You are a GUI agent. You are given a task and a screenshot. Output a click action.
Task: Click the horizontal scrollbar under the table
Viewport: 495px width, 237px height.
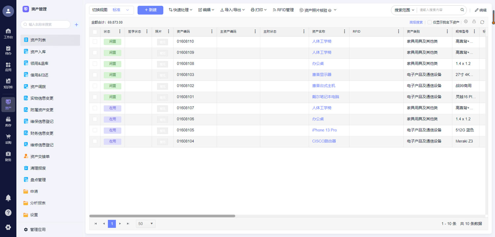(x=162, y=216)
